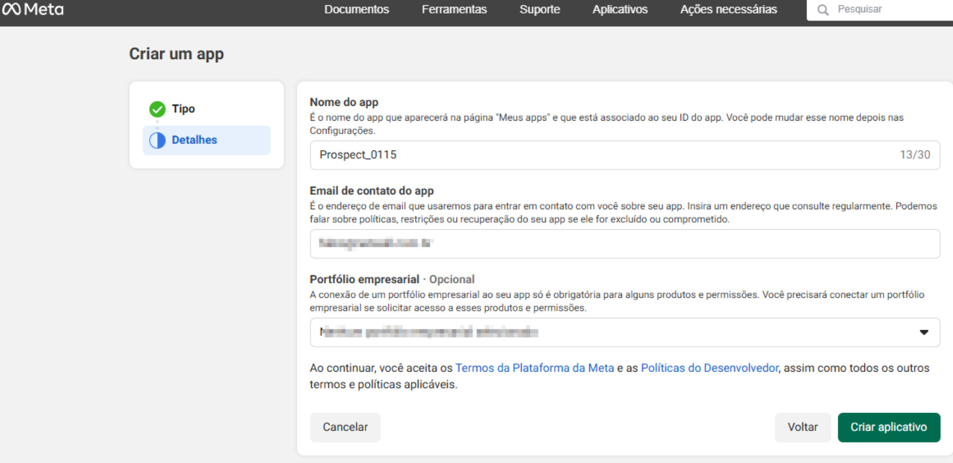Select the Tipo step label in sidebar
Screen dimensions: 953x463
click(183, 109)
